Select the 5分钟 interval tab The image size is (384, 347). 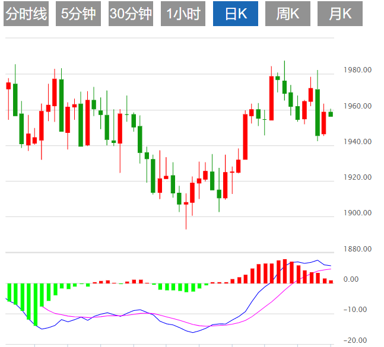click(78, 14)
